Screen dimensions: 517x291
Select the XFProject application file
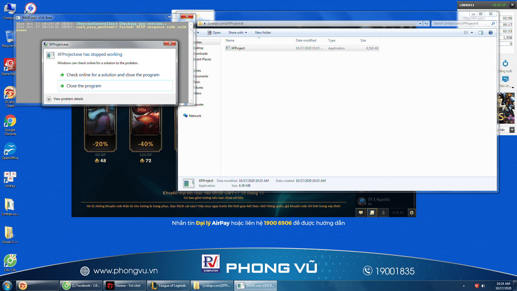[x=302, y=48]
